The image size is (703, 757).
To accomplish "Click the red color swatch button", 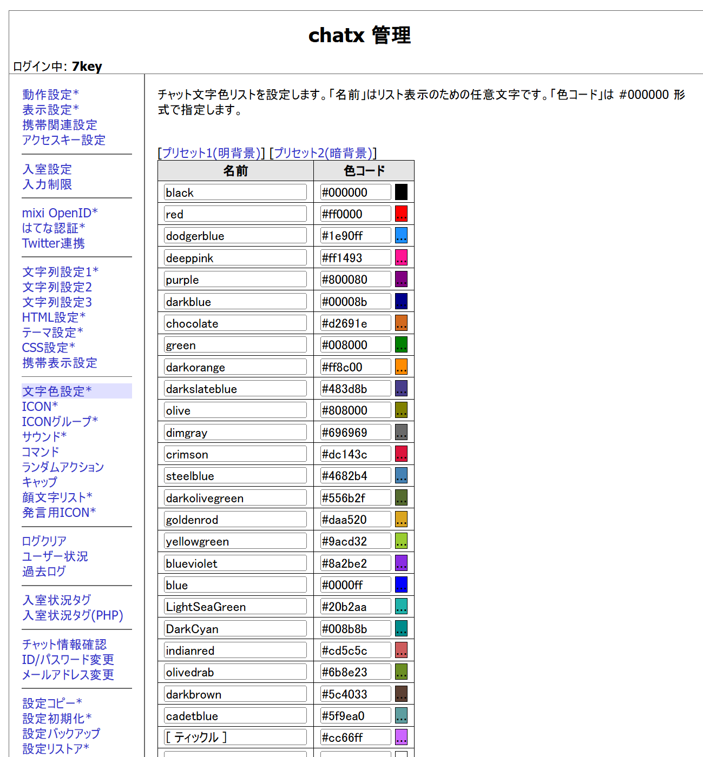I will pyautogui.click(x=401, y=214).
